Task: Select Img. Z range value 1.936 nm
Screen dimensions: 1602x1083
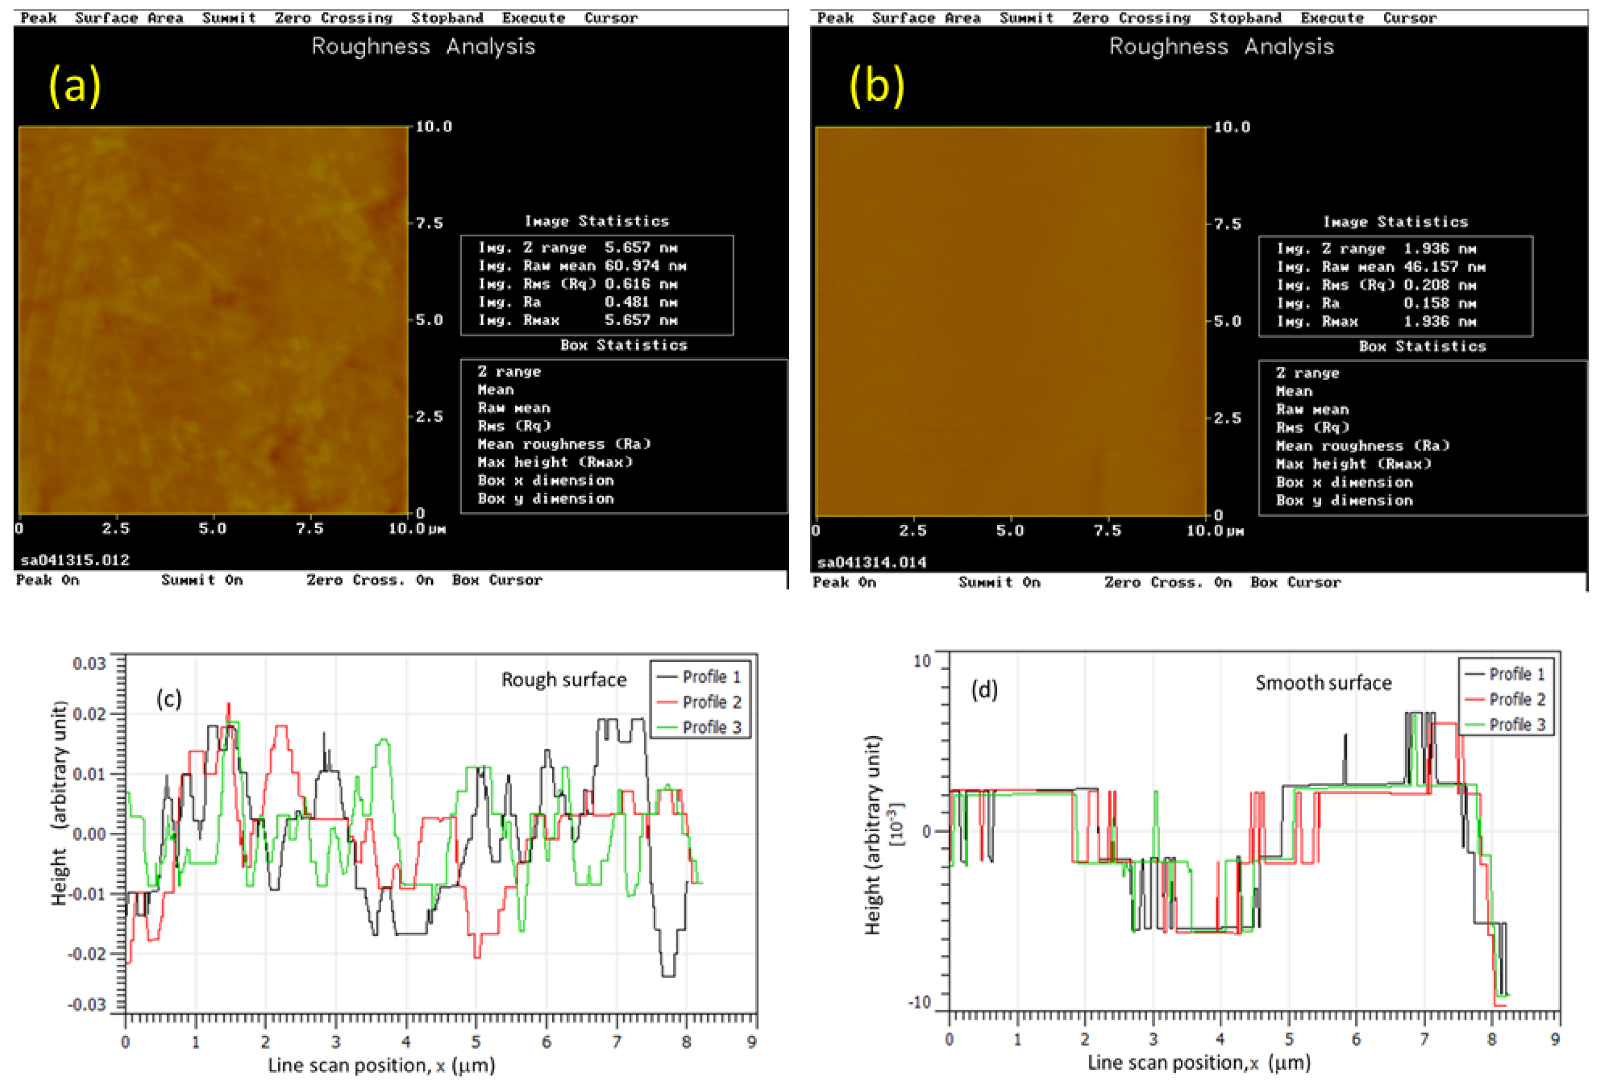Action: click(x=1440, y=249)
